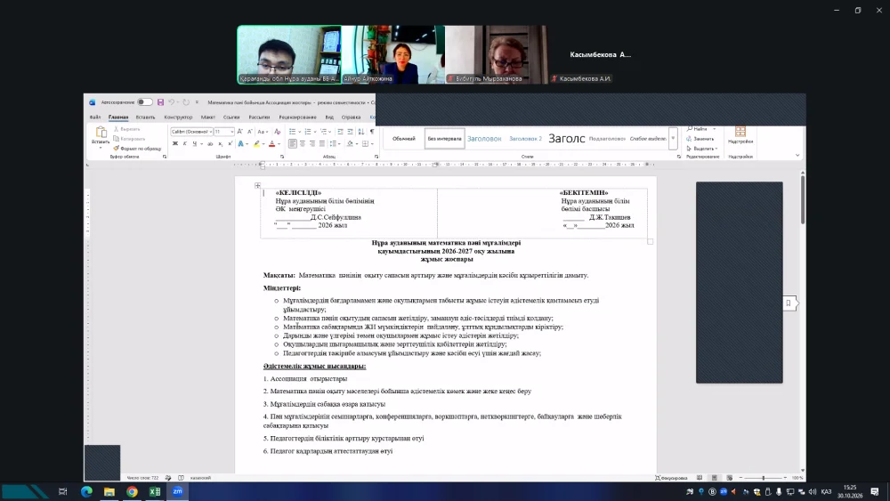Click the sort A-Z icon
890x501 pixels.
[361, 132]
